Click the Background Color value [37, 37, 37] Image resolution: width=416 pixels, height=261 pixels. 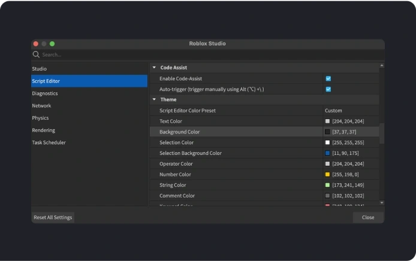[344, 132]
